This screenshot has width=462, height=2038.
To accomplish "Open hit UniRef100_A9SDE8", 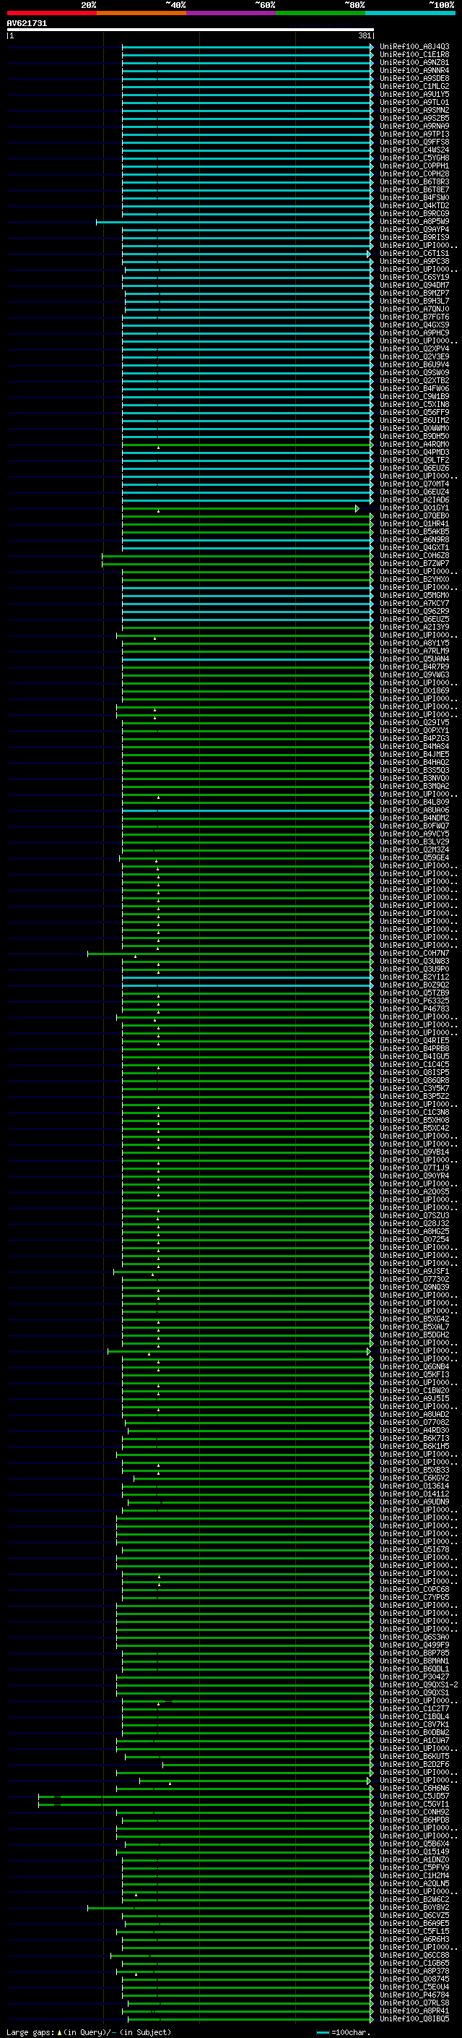I will click(414, 78).
